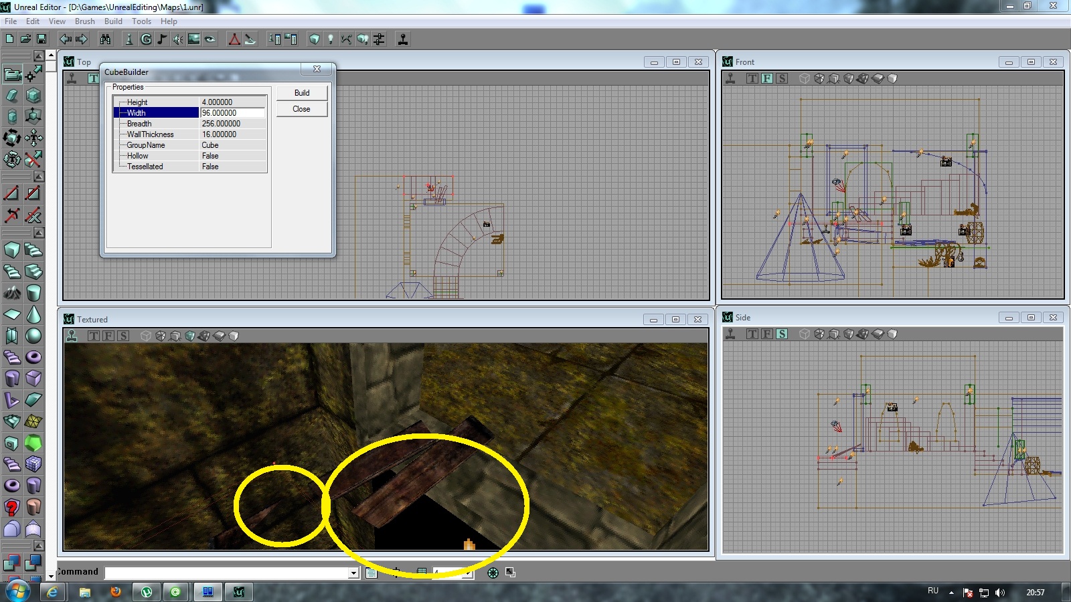Screen dimensions: 1071x602
Task: Click Build in CubeBuilder dialog
Action: click(302, 93)
